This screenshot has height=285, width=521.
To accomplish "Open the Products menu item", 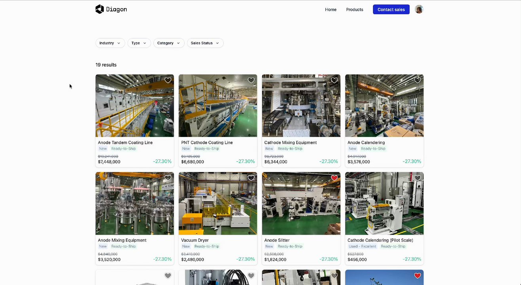I will pyautogui.click(x=354, y=9).
